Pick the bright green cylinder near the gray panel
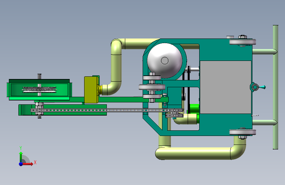The height and width of the screenshot is (185, 285). tap(195, 109)
